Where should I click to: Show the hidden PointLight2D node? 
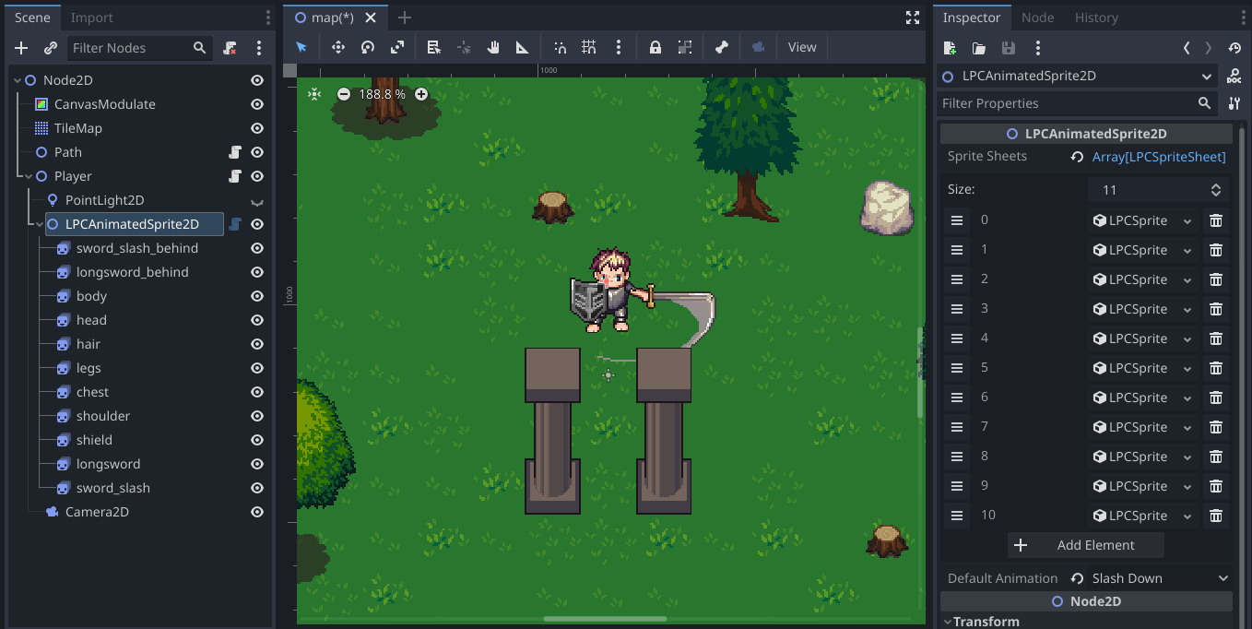(257, 201)
